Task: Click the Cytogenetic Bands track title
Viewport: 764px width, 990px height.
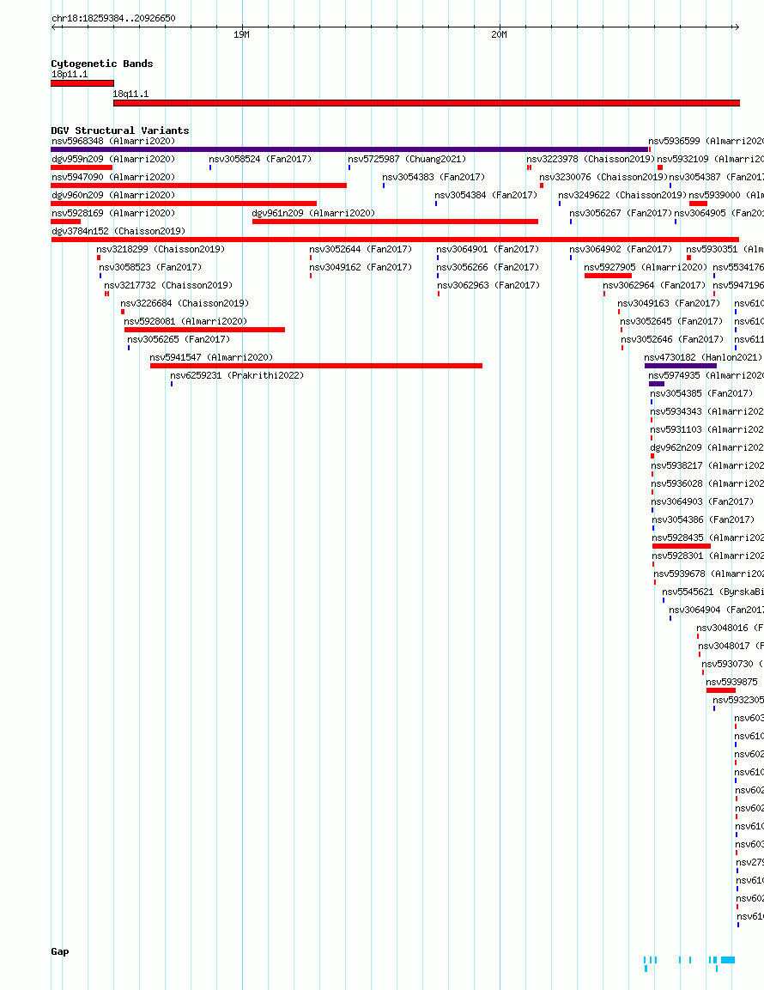Action: coord(101,64)
